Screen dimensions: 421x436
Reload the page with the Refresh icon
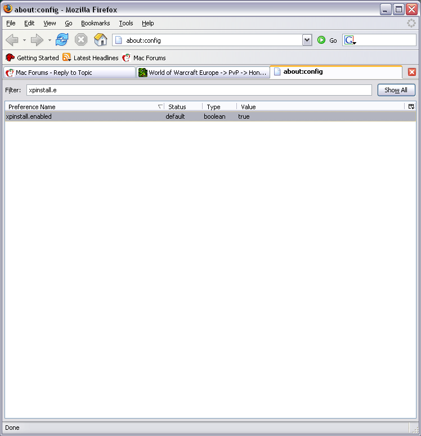coord(62,39)
